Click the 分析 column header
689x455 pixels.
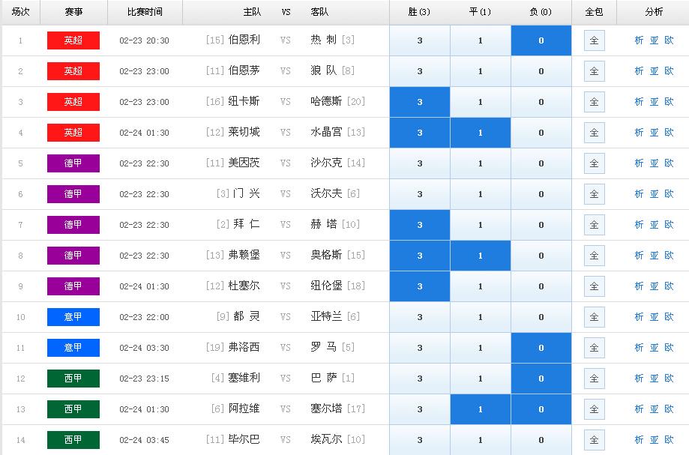pyautogui.click(x=654, y=12)
